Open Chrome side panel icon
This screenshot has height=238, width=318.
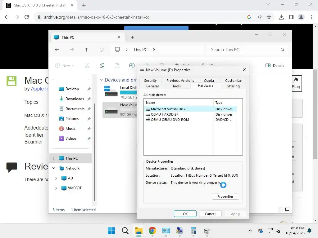tap(291, 17)
